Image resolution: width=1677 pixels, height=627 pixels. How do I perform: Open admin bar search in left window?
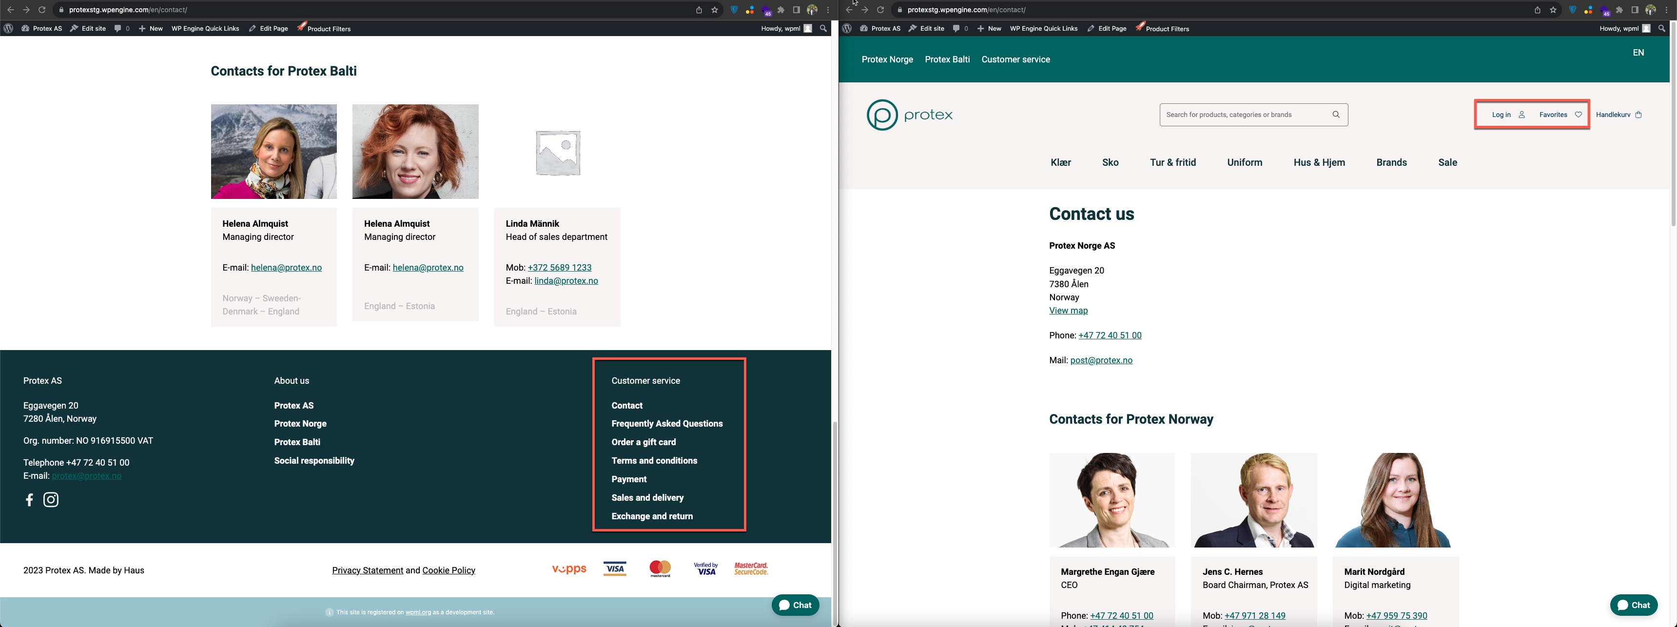pos(823,29)
